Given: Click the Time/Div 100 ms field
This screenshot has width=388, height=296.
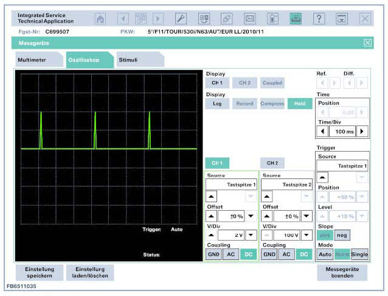Looking at the screenshot, I should pos(342,132).
